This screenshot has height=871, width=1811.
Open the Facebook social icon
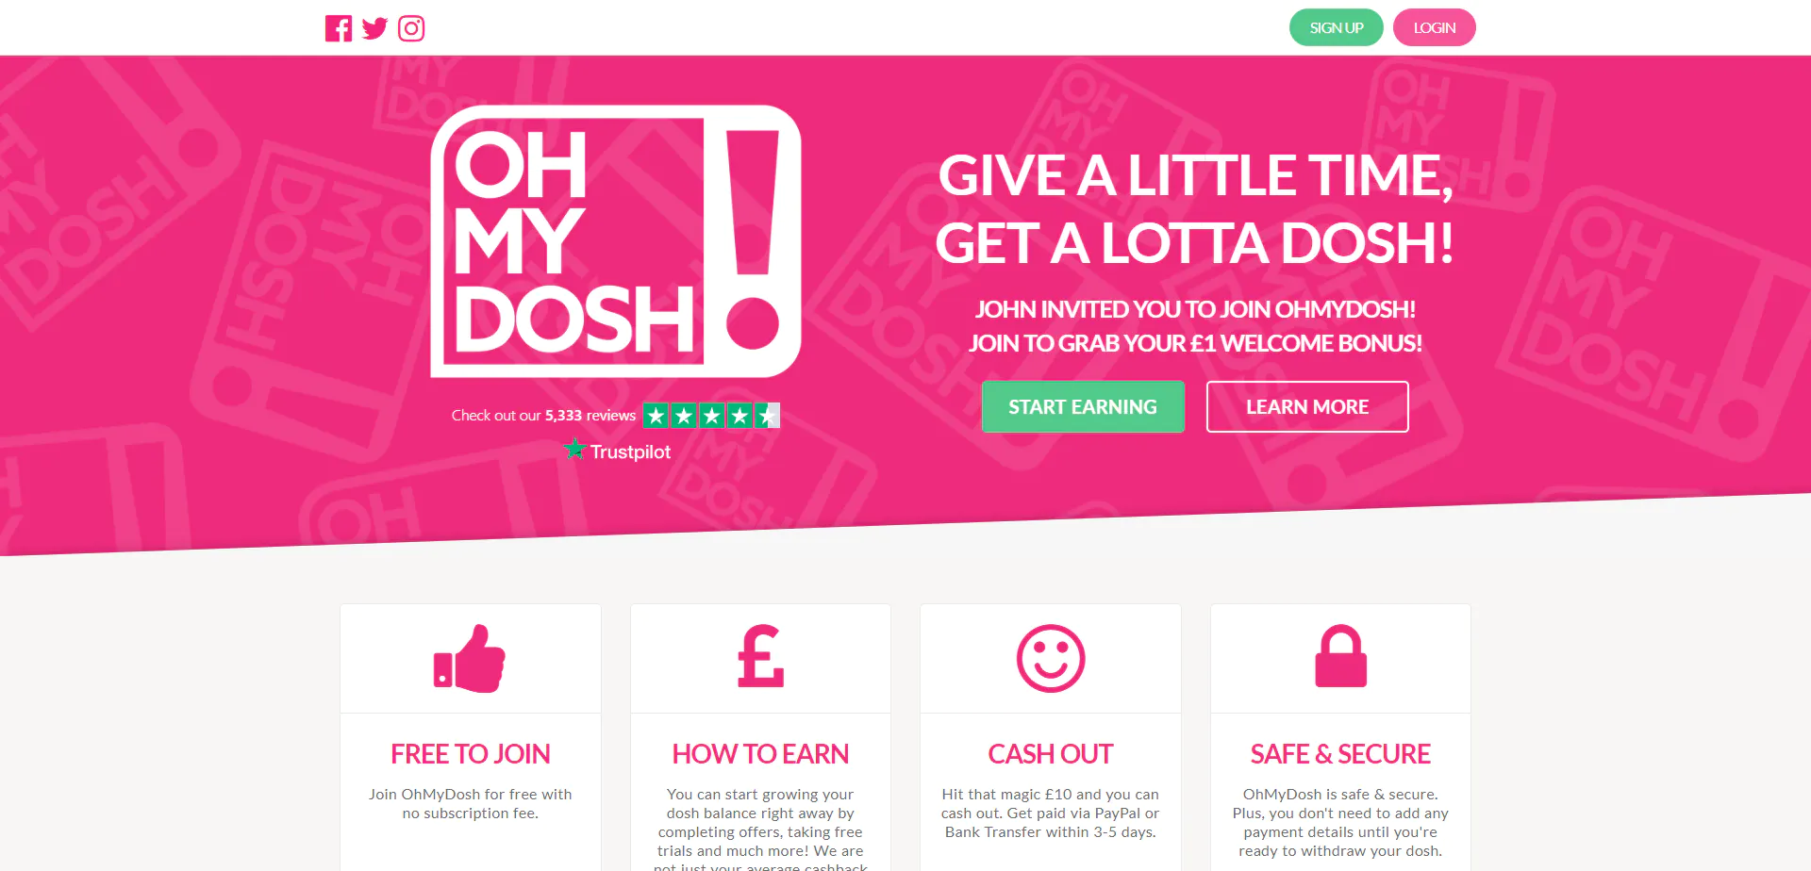click(339, 28)
